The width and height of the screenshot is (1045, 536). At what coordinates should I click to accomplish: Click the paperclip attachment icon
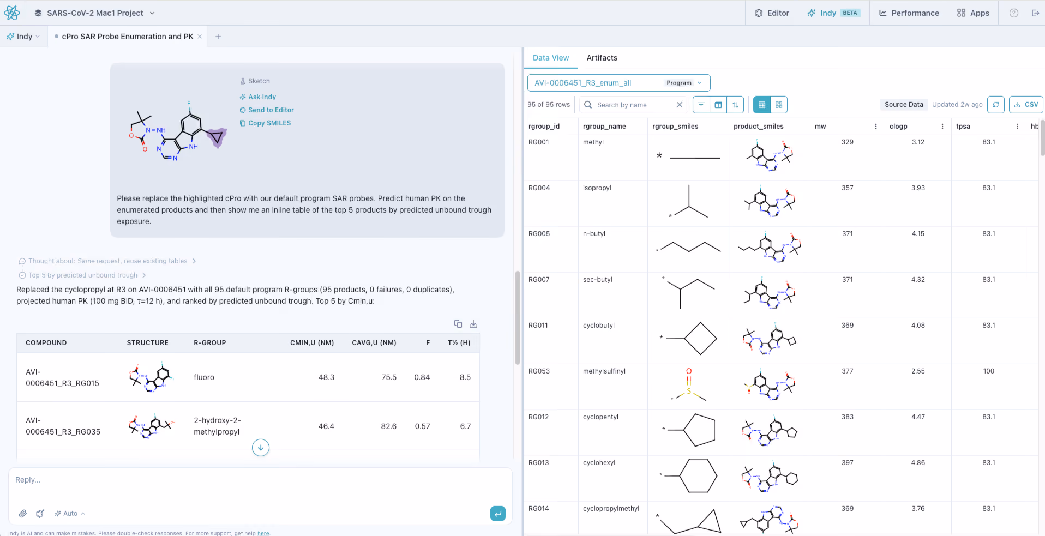23,514
